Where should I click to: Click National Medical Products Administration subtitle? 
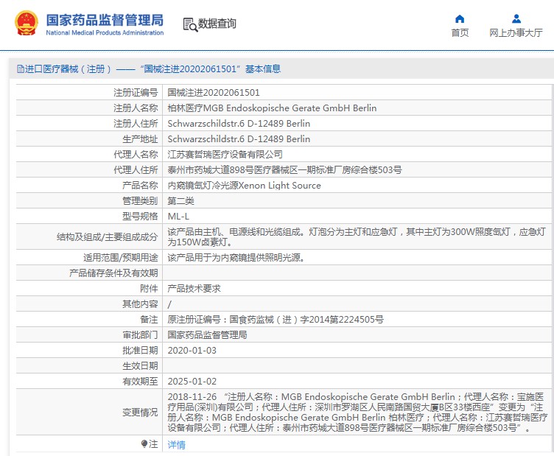[x=105, y=32]
